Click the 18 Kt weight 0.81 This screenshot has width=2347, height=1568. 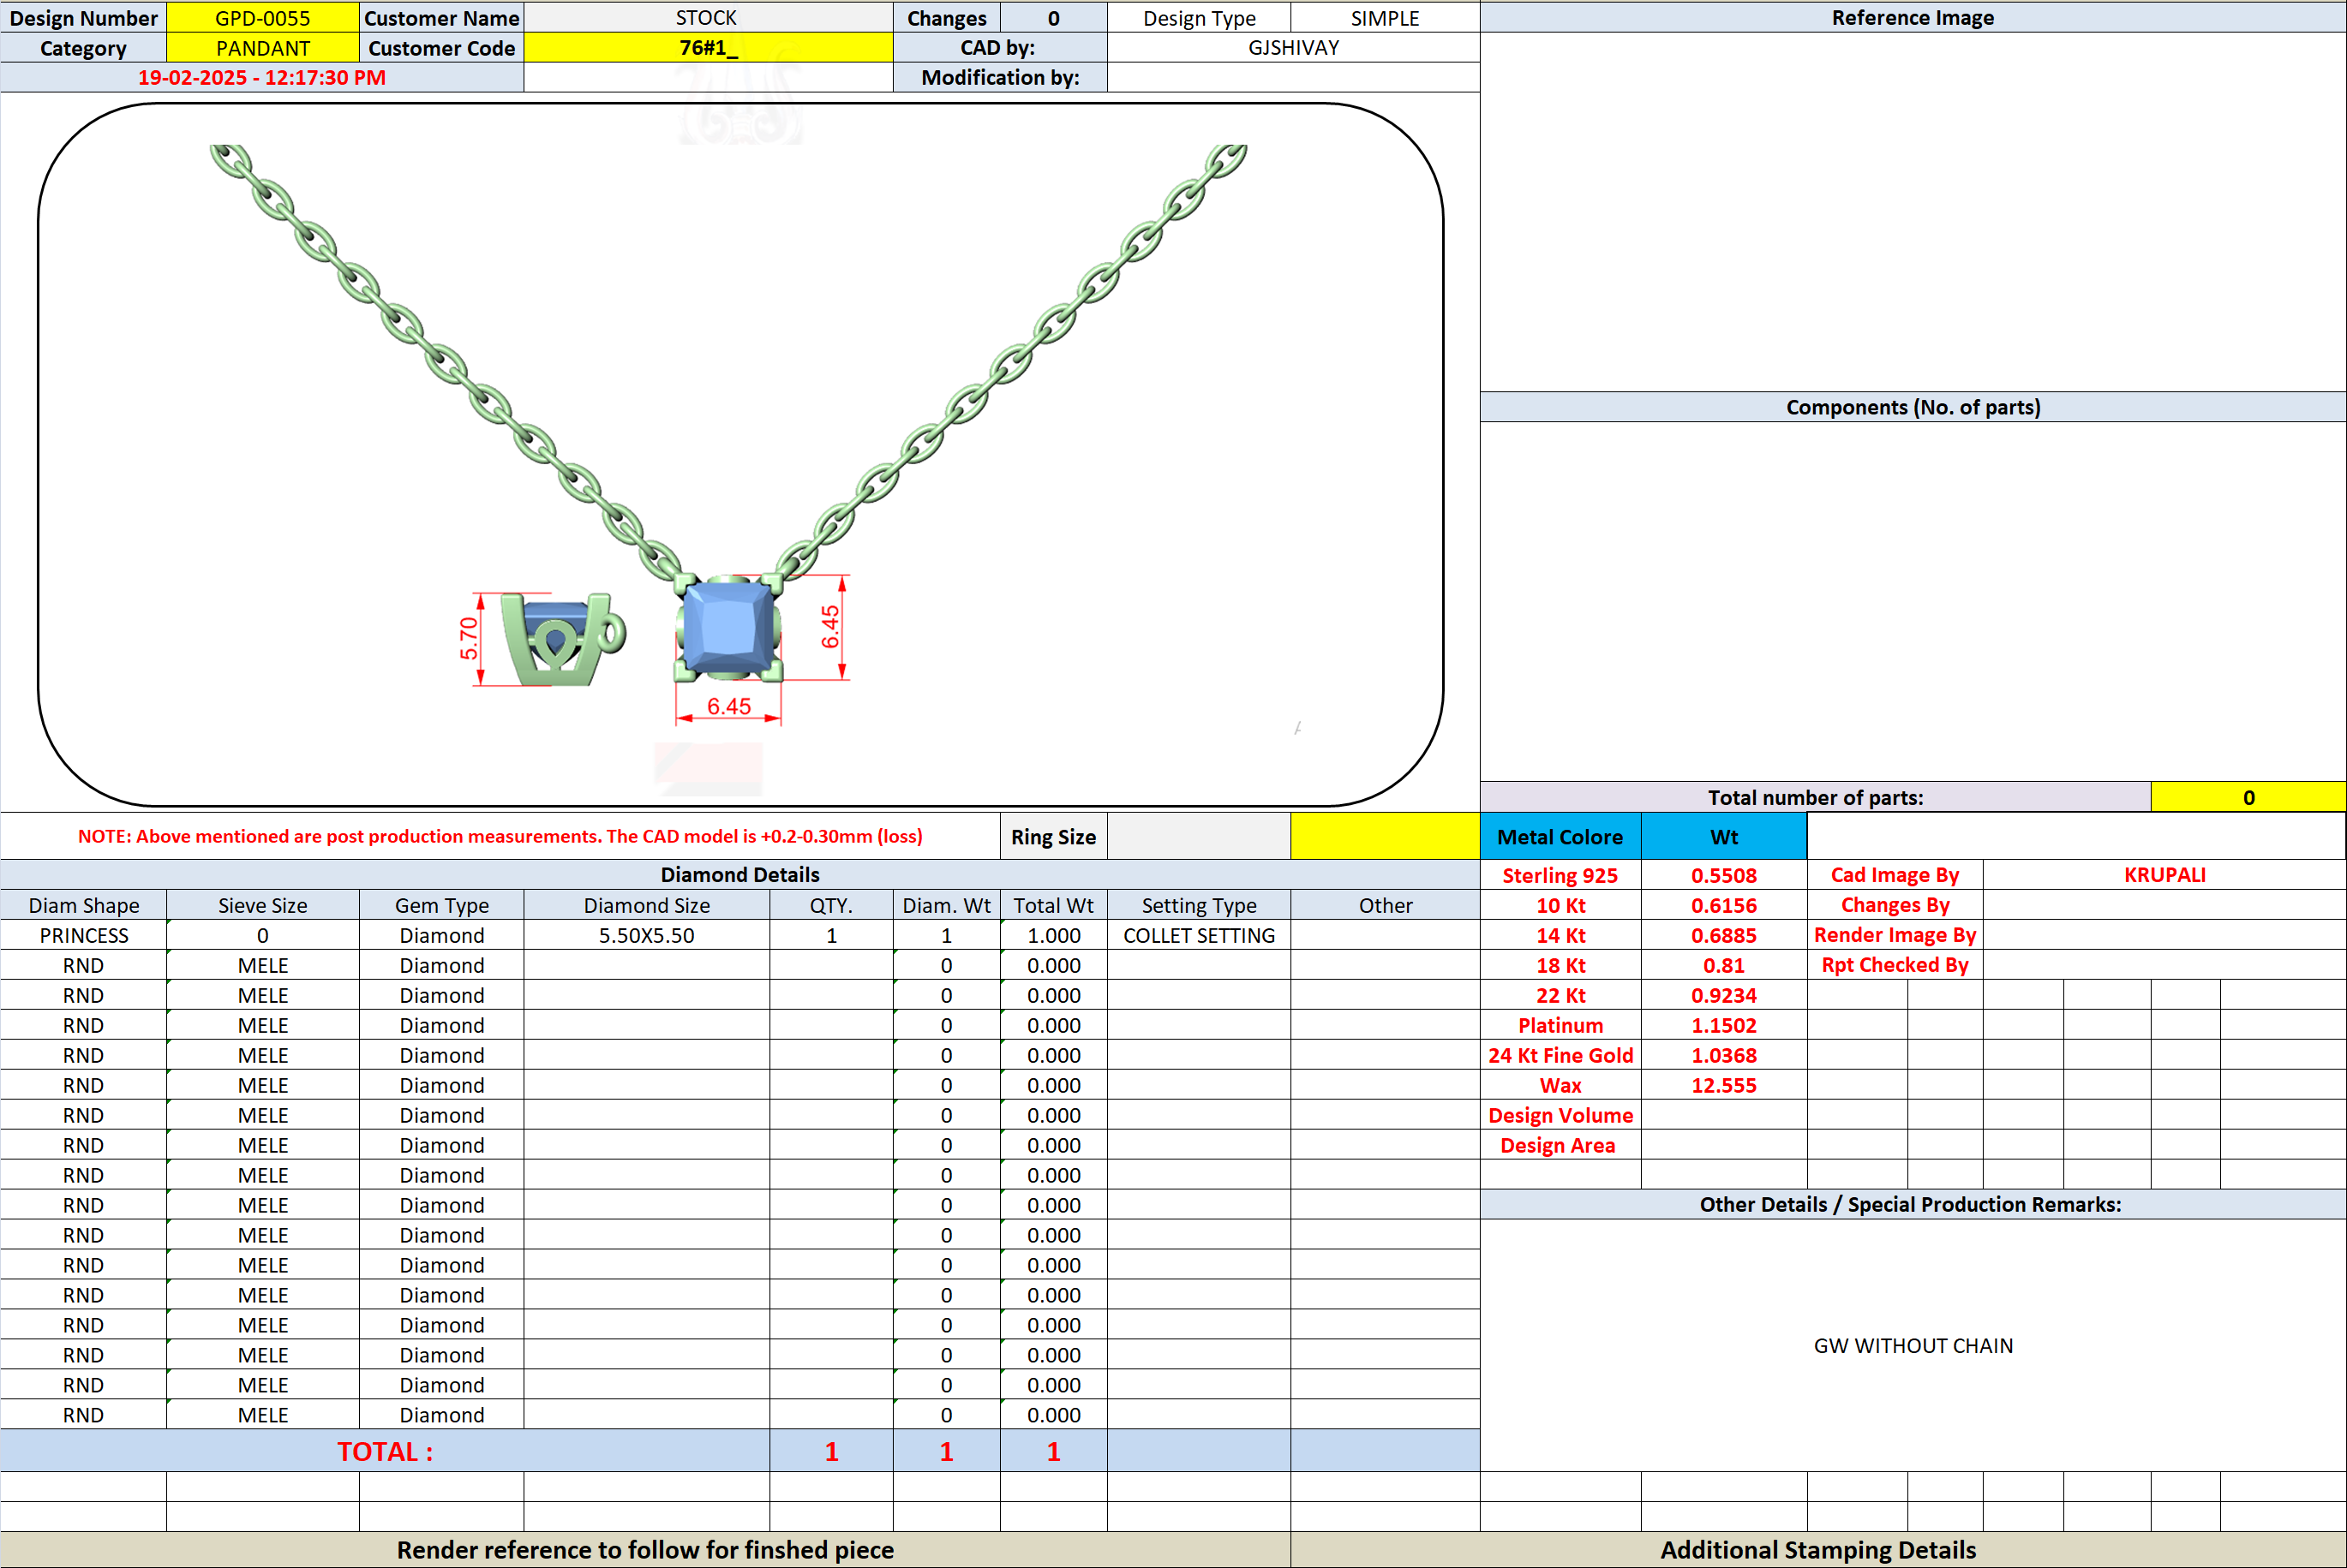click(x=1724, y=965)
